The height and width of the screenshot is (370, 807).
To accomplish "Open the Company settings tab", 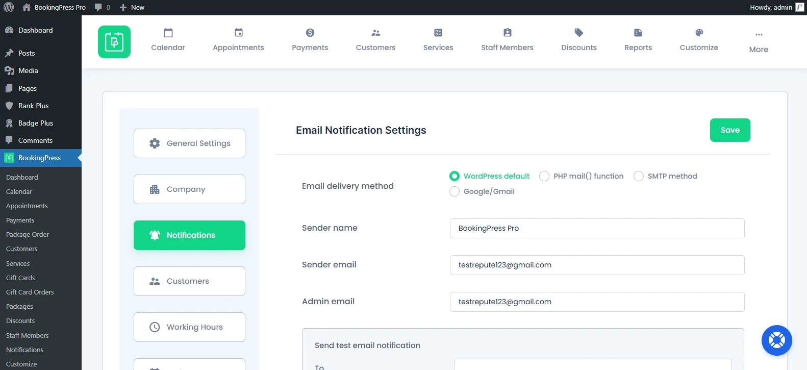I will tap(189, 189).
